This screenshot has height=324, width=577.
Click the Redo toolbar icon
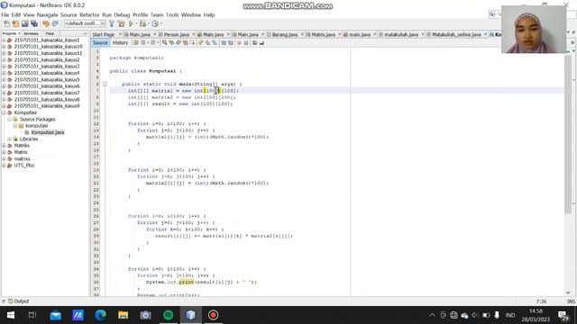(x=55, y=24)
